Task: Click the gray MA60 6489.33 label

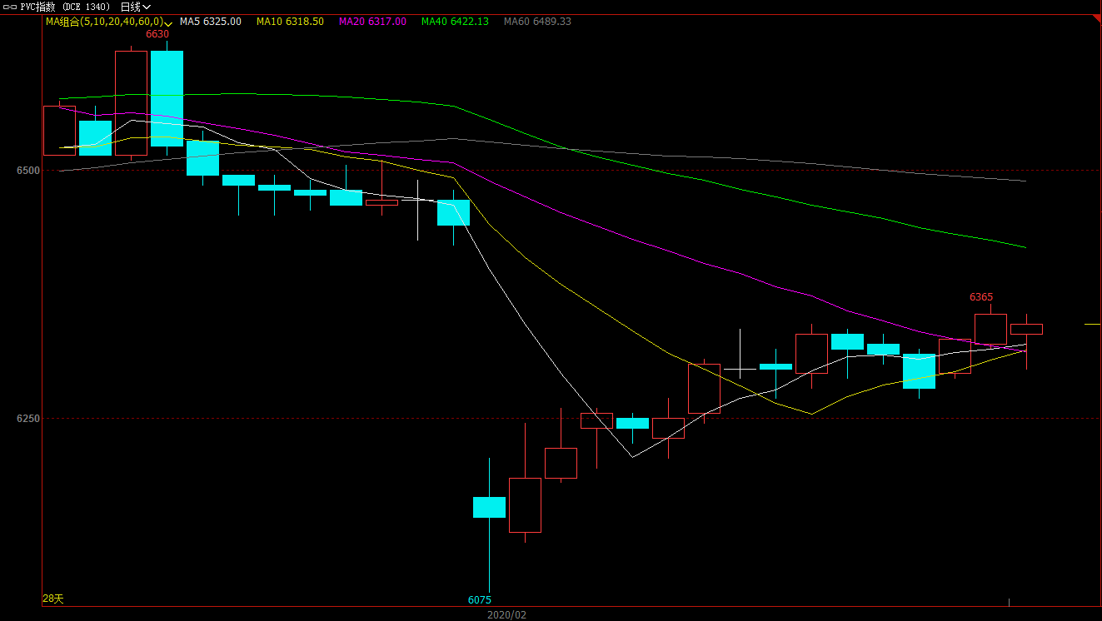Action: pos(537,22)
